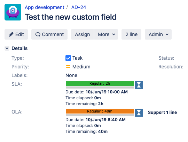
Task: Open the AD-24 issue key link
Action: coord(79,7)
